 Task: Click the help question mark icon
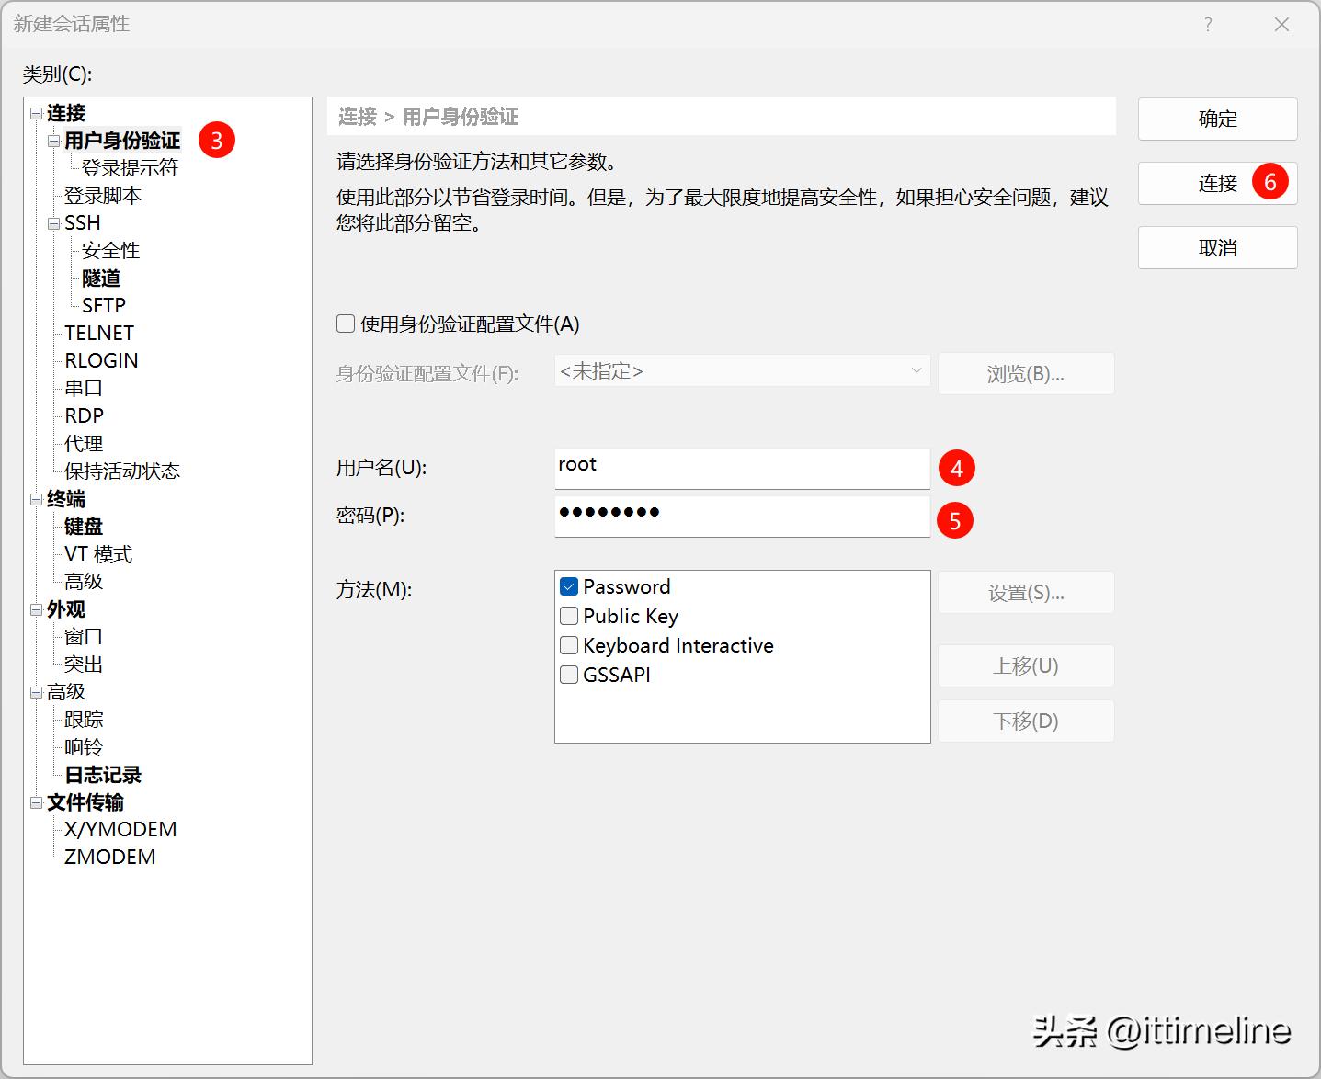click(x=1208, y=25)
